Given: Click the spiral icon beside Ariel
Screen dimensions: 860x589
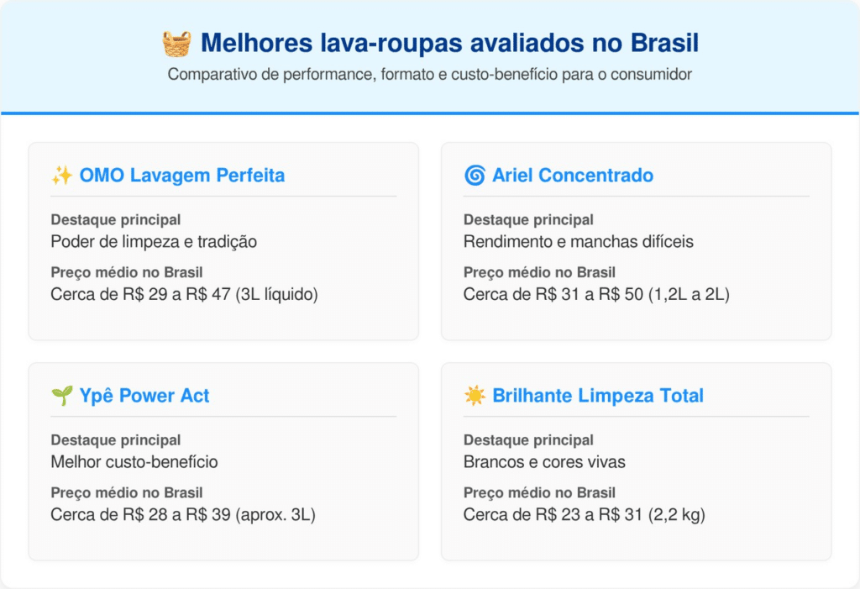Looking at the screenshot, I should click(x=475, y=176).
